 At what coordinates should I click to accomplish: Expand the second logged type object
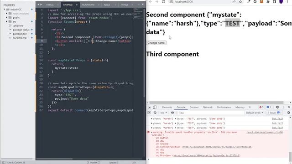(175, 123)
